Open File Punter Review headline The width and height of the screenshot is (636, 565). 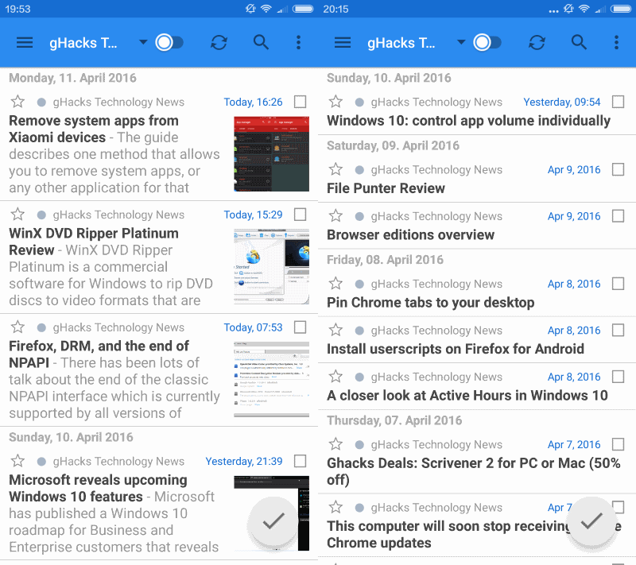pos(386,188)
